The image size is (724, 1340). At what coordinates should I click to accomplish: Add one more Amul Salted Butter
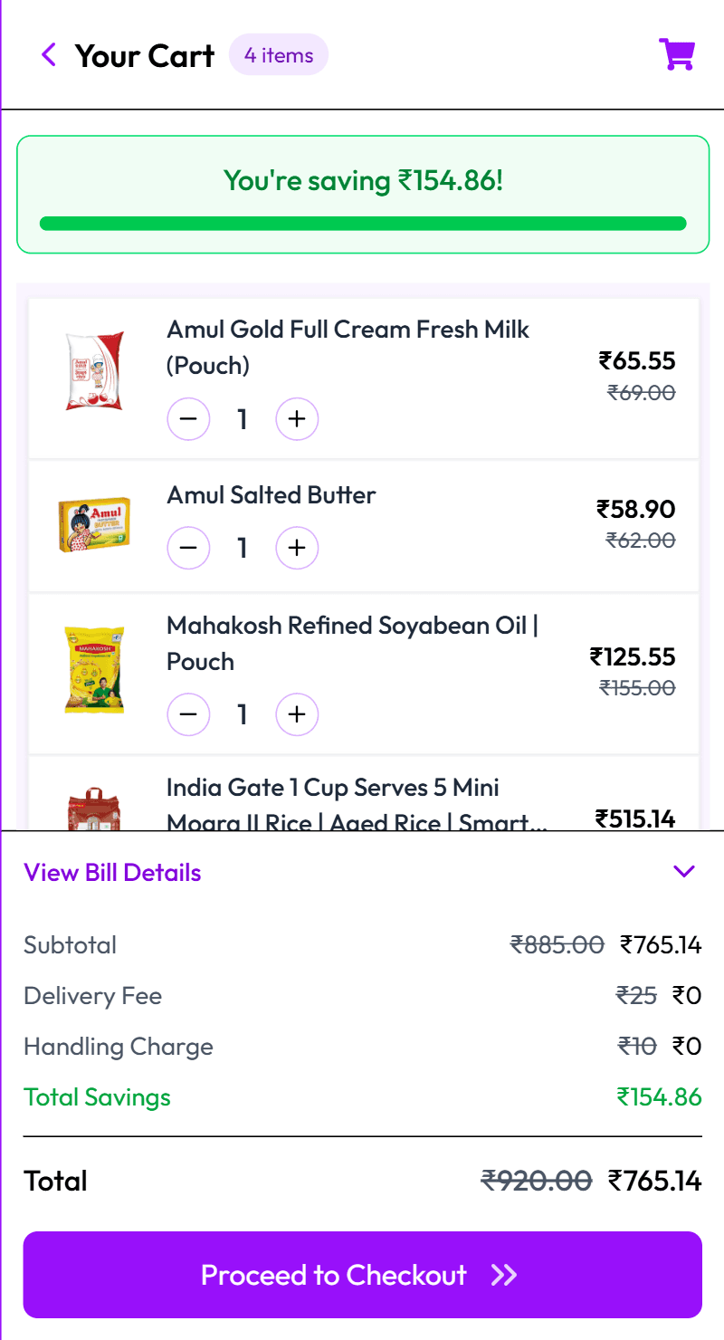tap(297, 548)
